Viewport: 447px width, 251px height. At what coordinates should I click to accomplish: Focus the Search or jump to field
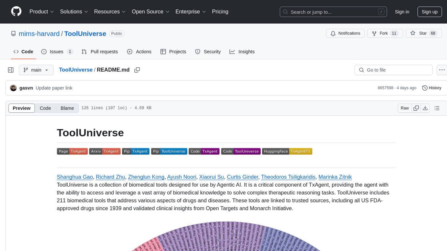(333, 12)
